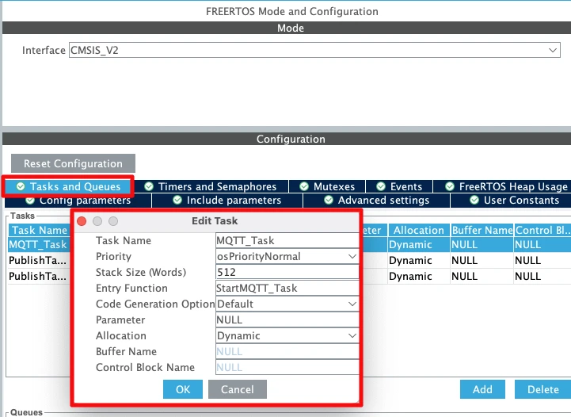
Task: Open the Allocation Dynamic dropdown in dialog
Action: pos(287,335)
